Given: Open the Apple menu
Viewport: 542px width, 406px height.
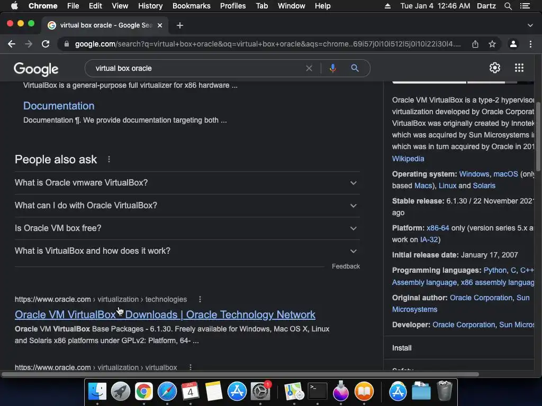Looking at the screenshot, I should coord(14,6).
